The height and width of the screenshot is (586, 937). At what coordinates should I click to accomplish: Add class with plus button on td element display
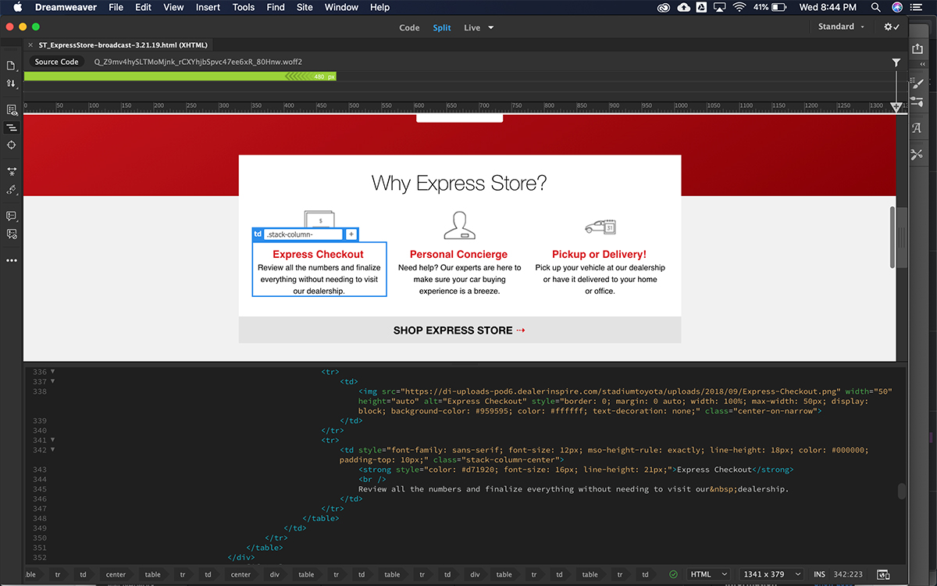351,234
